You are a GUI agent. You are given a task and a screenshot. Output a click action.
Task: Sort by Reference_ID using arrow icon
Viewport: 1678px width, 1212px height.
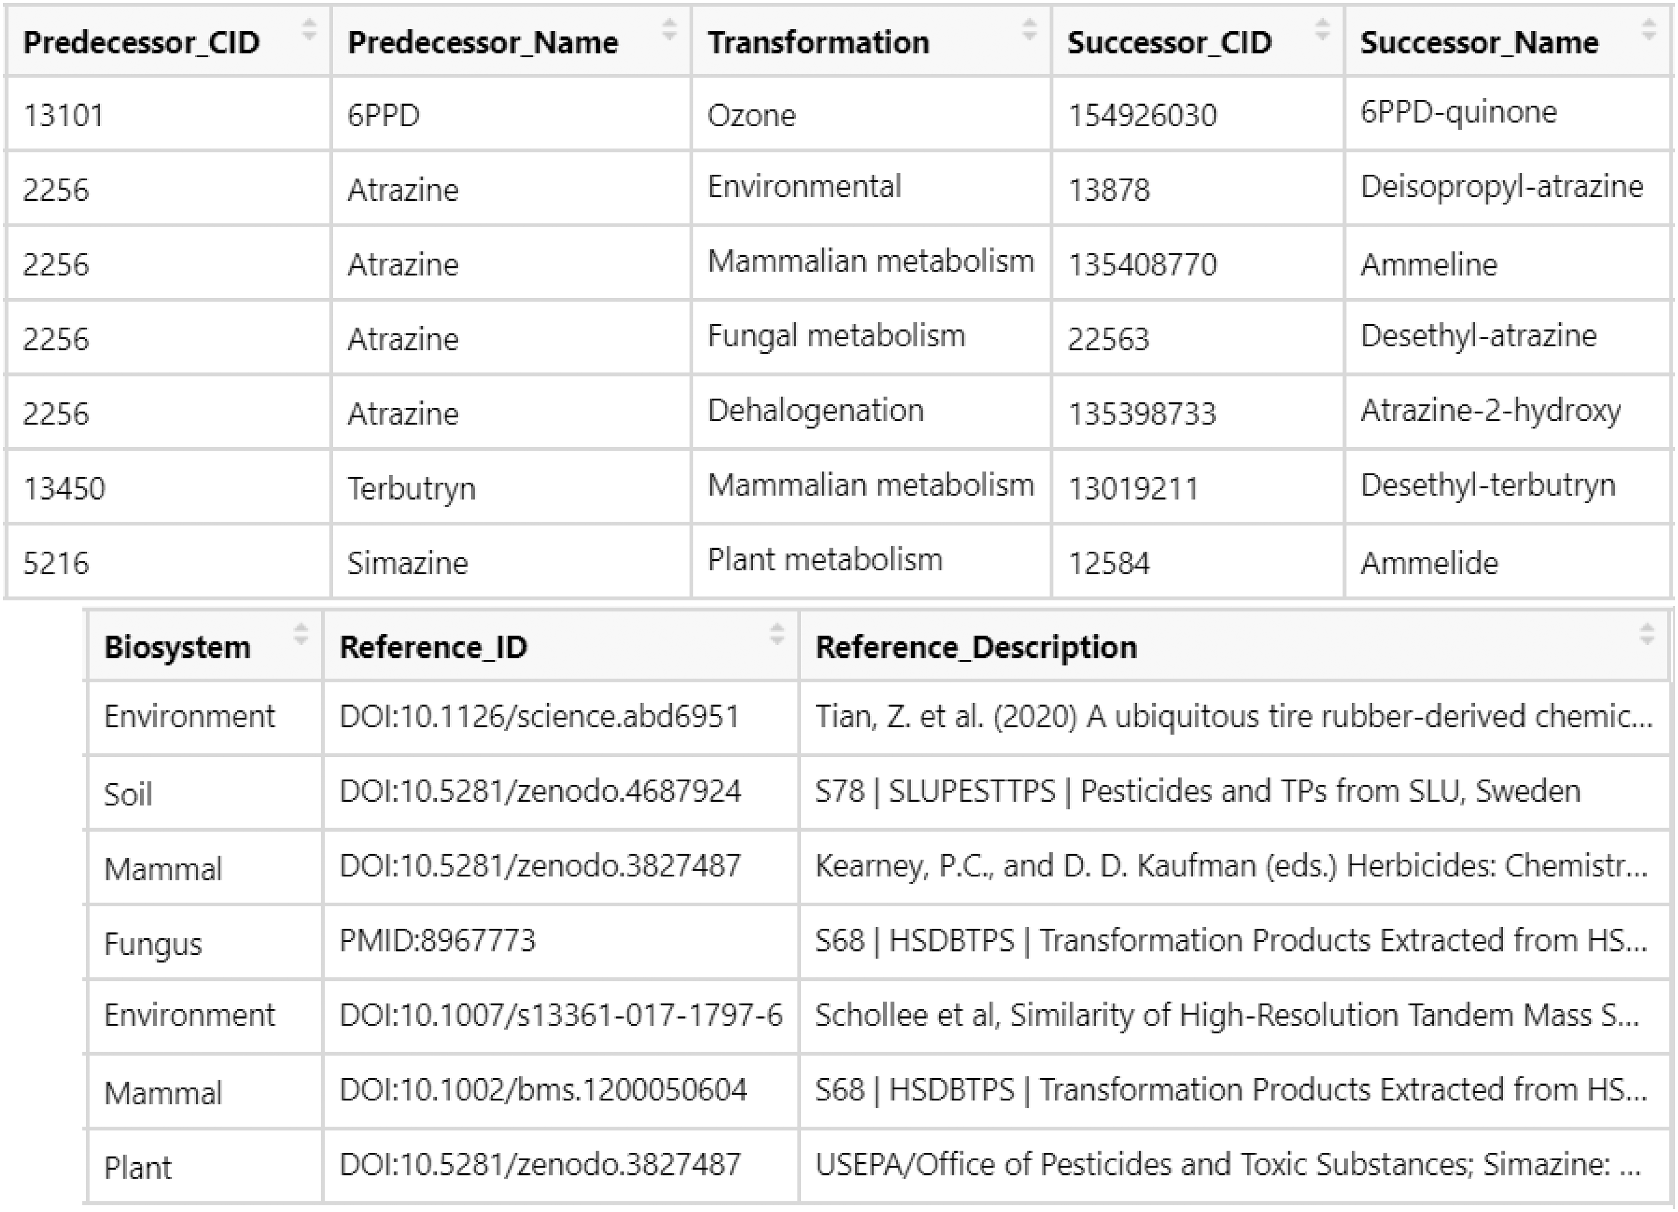[777, 635]
